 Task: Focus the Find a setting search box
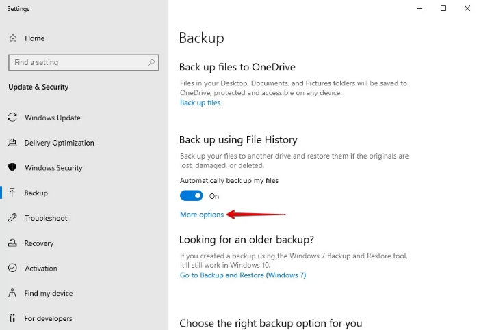click(83, 63)
